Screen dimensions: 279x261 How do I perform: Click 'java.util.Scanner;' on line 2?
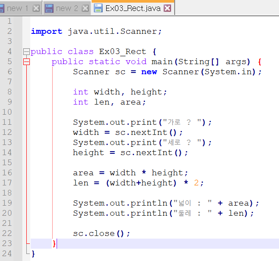click(x=115, y=31)
